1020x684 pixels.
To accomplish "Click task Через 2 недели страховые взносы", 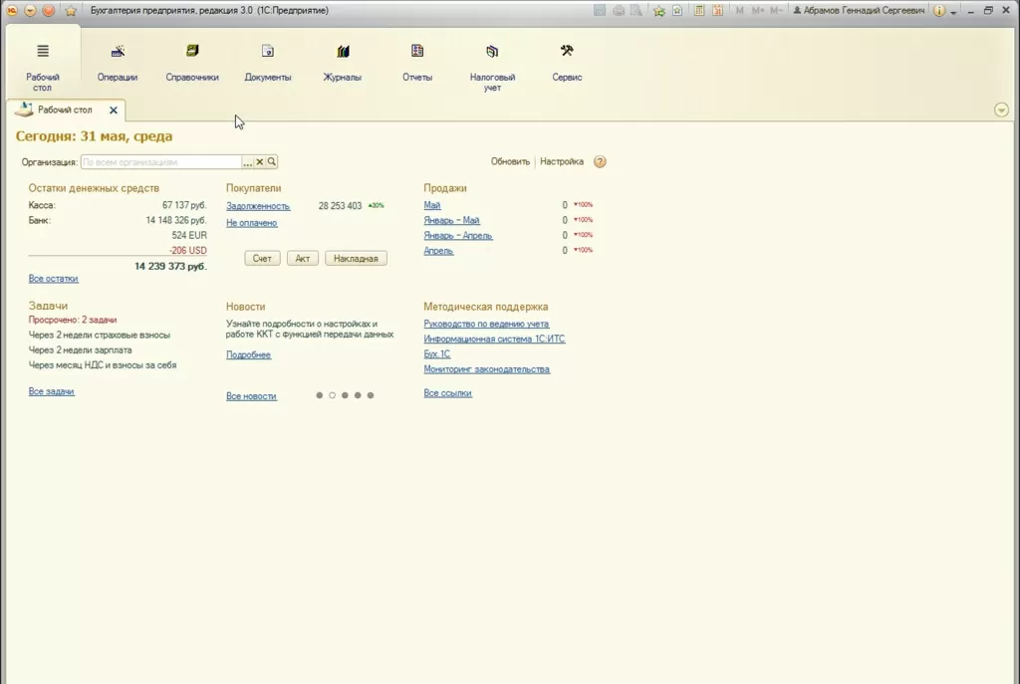I will pyautogui.click(x=99, y=335).
